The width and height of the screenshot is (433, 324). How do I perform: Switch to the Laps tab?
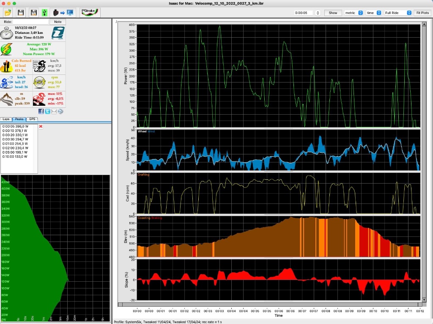[5, 119]
